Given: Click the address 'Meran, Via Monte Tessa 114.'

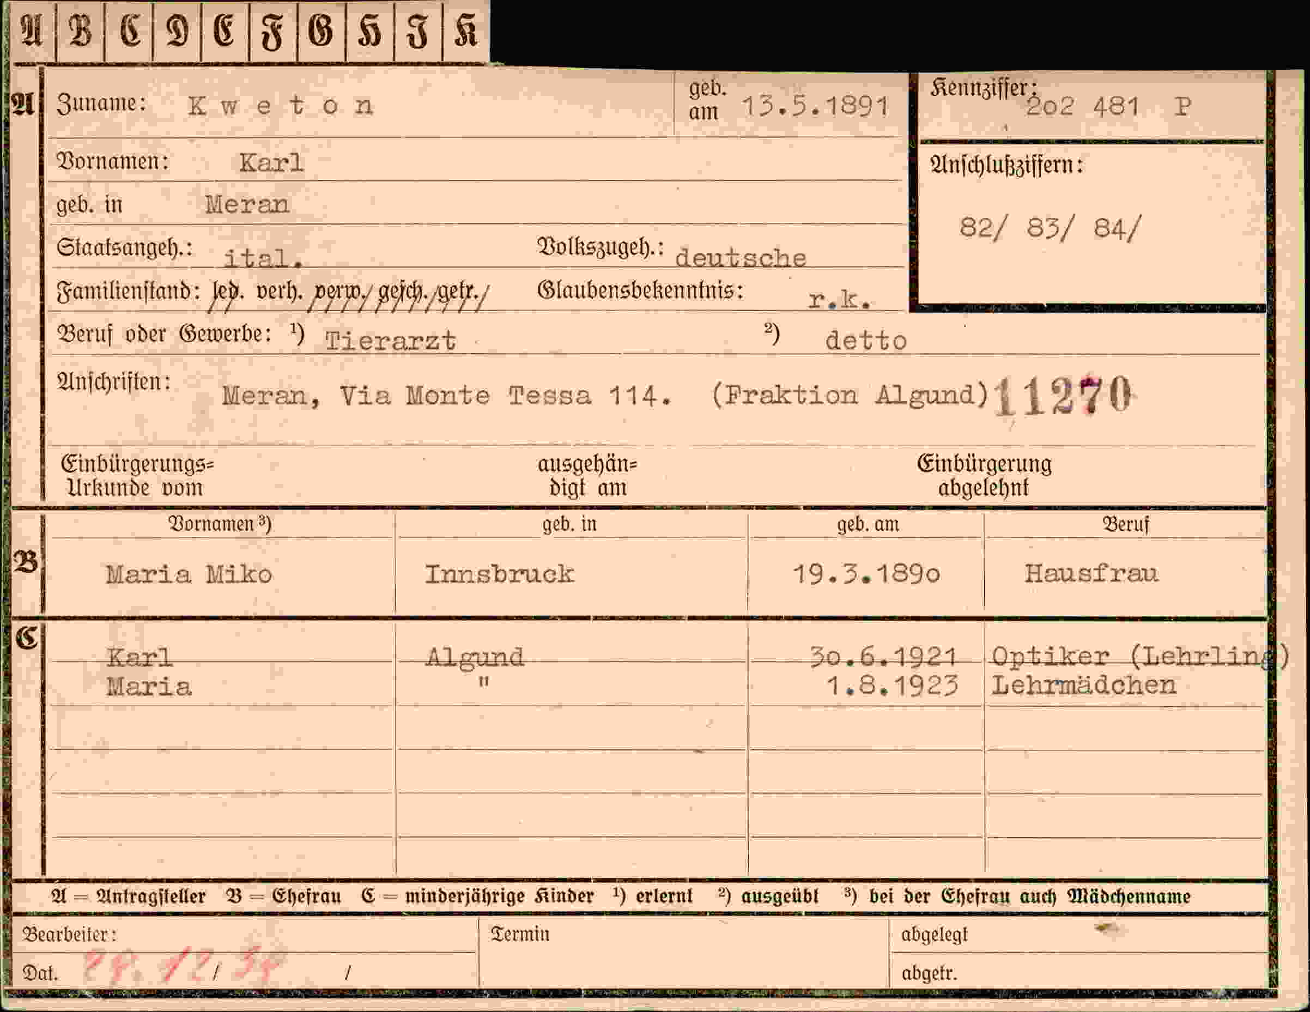Looking at the screenshot, I should coord(446,395).
